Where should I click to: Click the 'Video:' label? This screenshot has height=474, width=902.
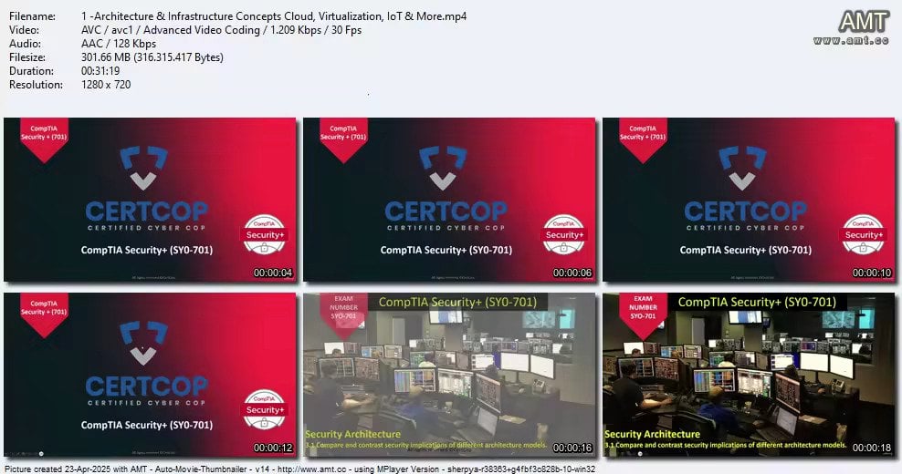point(24,30)
